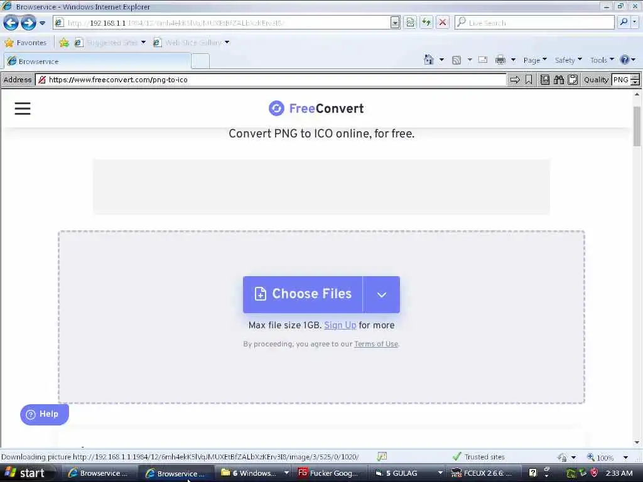Click the blue Help question mark icon
The image size is (643, 482).
625,60
